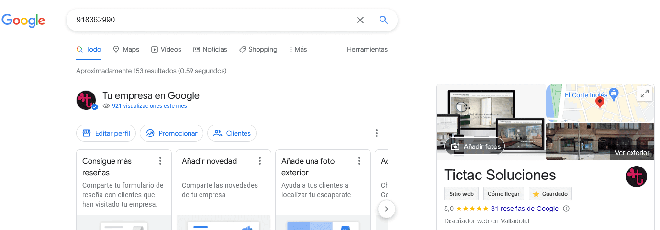The width and height of the screenshot is (660, 230).
Task: Click the Promocionar button
Action: (171, 133)
